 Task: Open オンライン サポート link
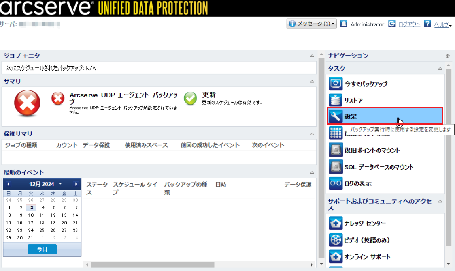pyautogui.click(x=367, y=256)
